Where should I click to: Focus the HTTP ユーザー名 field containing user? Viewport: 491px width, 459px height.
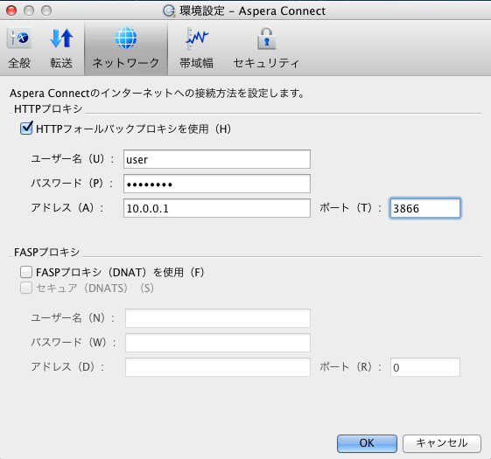(x=217, y=159)
